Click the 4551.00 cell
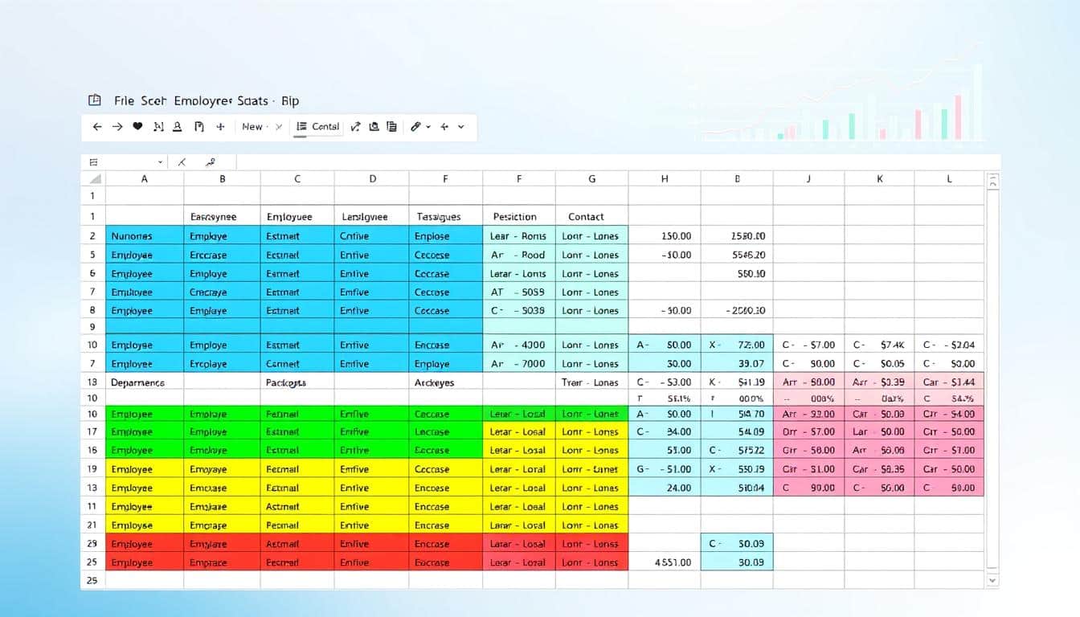This screenshot has height=617, width=1080. tap(665, 562)
